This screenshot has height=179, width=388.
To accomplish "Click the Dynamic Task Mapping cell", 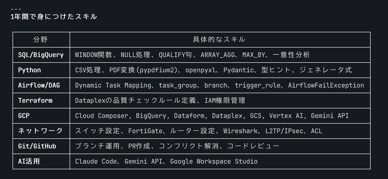I will point(219,85).
